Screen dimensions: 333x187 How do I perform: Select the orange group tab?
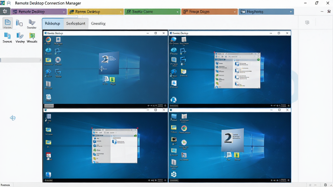[x=209, y=12]
